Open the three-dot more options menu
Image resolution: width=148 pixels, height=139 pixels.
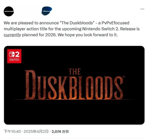click(142, 9)
